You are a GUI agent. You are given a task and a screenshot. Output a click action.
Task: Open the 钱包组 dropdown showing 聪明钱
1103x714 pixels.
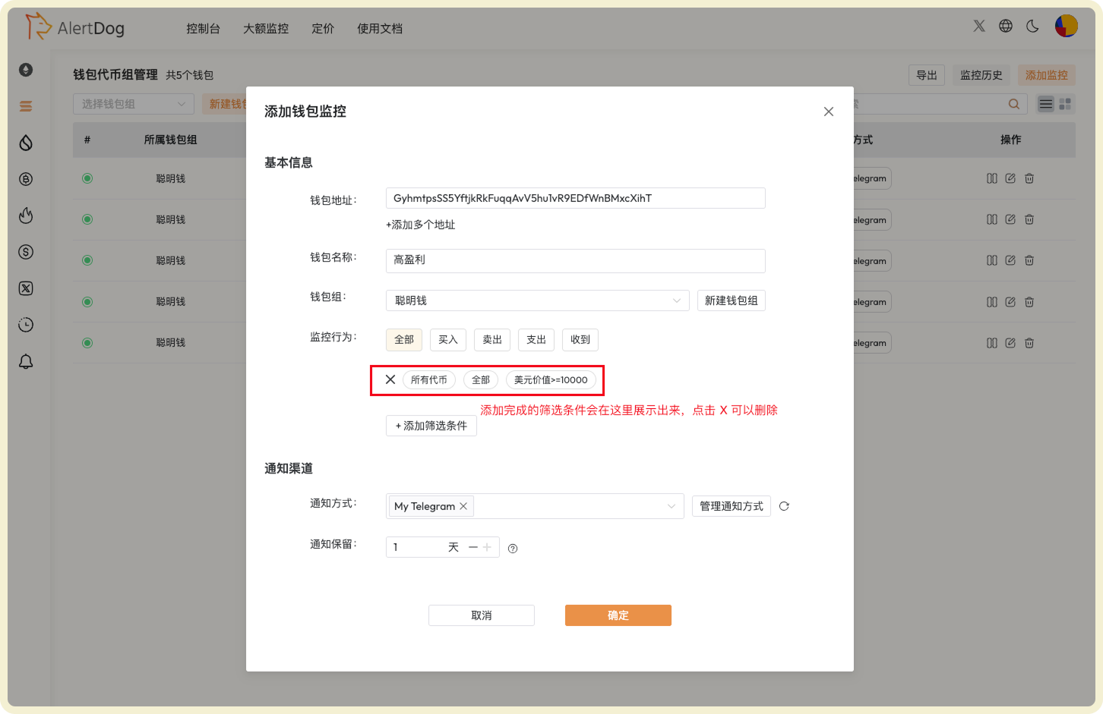(x=537, y=300)
